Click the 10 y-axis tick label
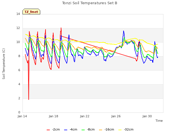The height and width of the screenshot is (135, 180). click(x=18, y=42)
